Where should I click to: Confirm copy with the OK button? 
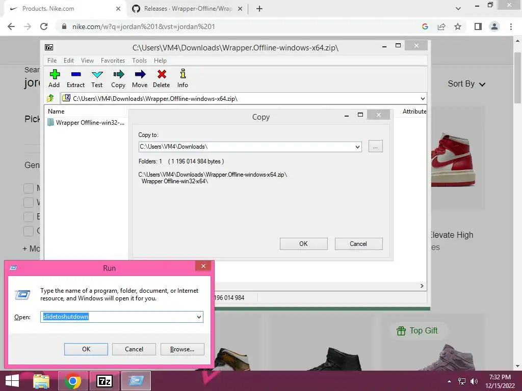304,244
